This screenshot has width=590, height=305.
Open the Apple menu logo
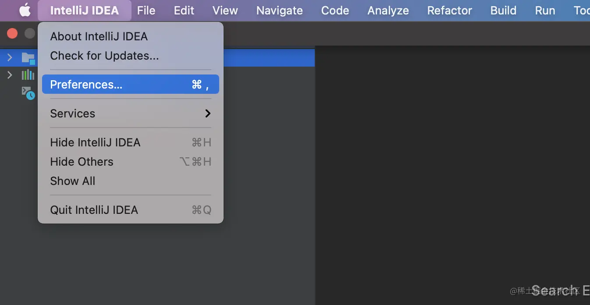(25, 10)
